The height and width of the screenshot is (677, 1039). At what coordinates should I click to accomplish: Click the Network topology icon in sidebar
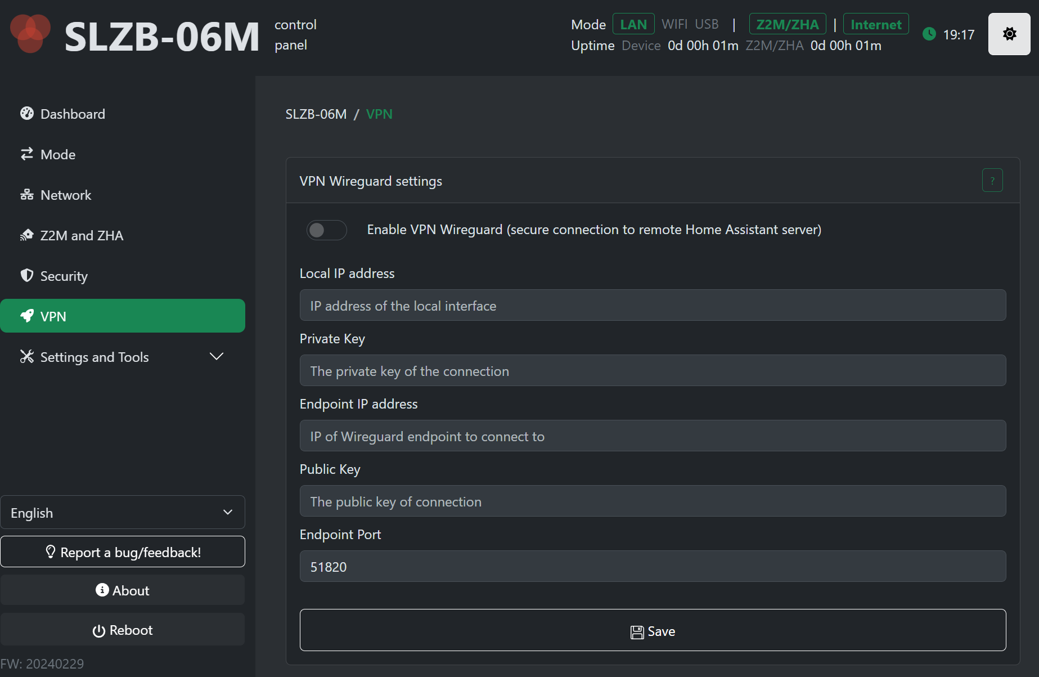pyautogui.click(x=26, y=195)
